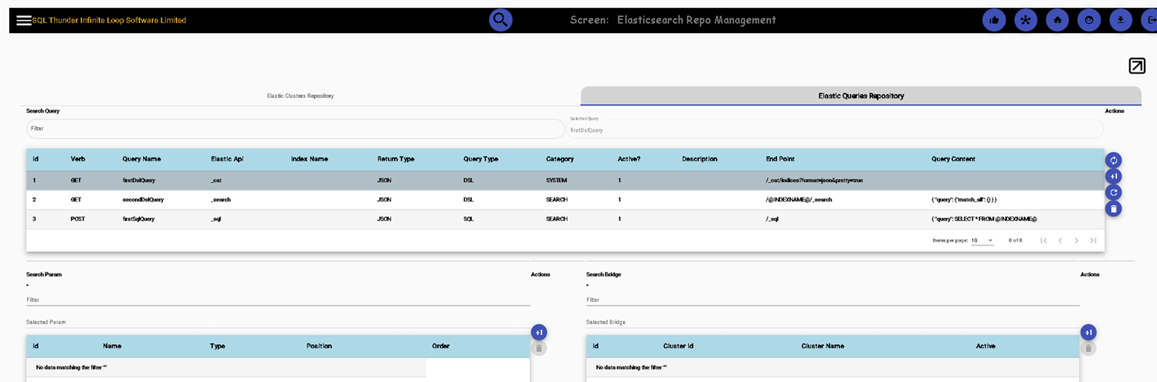This screenshot has height=382, width=1157.
Task: Jump to last page of queries
Action: tap(1093, 240)
